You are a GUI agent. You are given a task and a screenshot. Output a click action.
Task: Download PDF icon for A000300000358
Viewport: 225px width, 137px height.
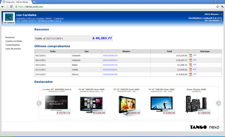pos(191,74)
